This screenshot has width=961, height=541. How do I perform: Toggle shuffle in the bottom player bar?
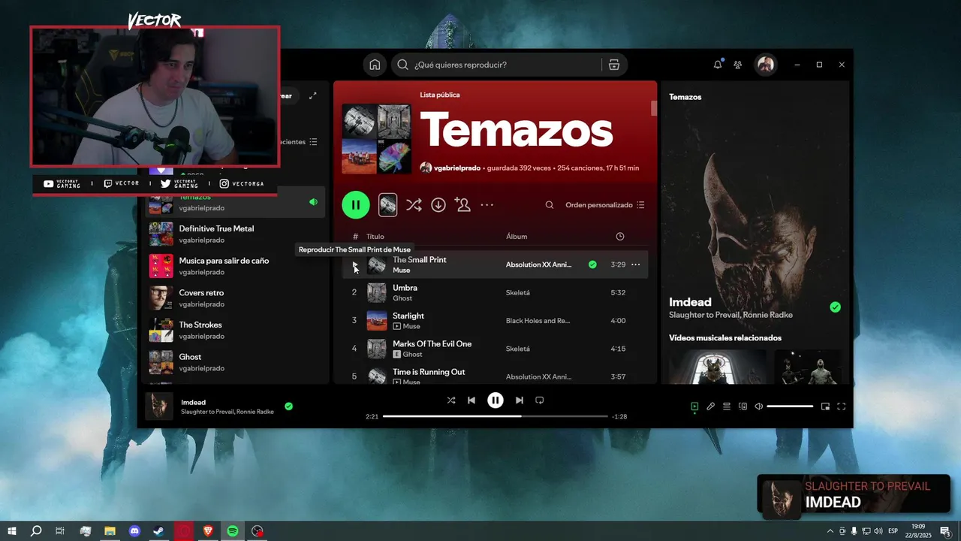(450, 400)
